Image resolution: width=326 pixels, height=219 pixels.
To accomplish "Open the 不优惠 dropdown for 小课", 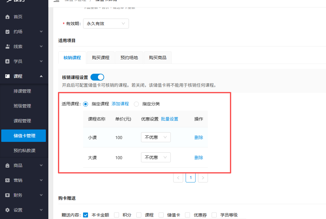I will (x=156, y=137).
